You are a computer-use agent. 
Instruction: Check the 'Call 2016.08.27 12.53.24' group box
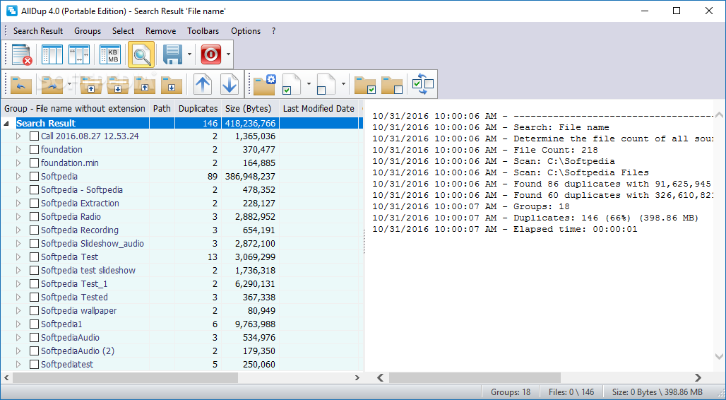coord(34,136)
